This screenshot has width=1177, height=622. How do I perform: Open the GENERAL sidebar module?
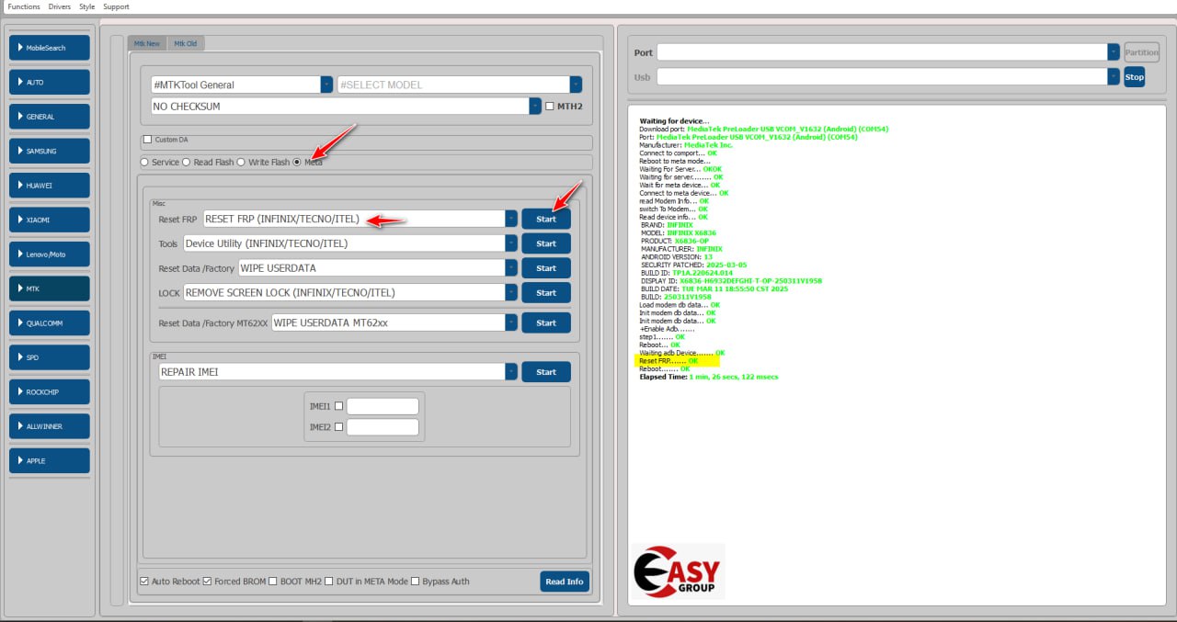50,117
